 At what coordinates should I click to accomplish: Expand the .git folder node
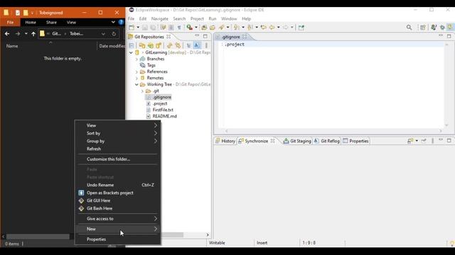[142, 91]
